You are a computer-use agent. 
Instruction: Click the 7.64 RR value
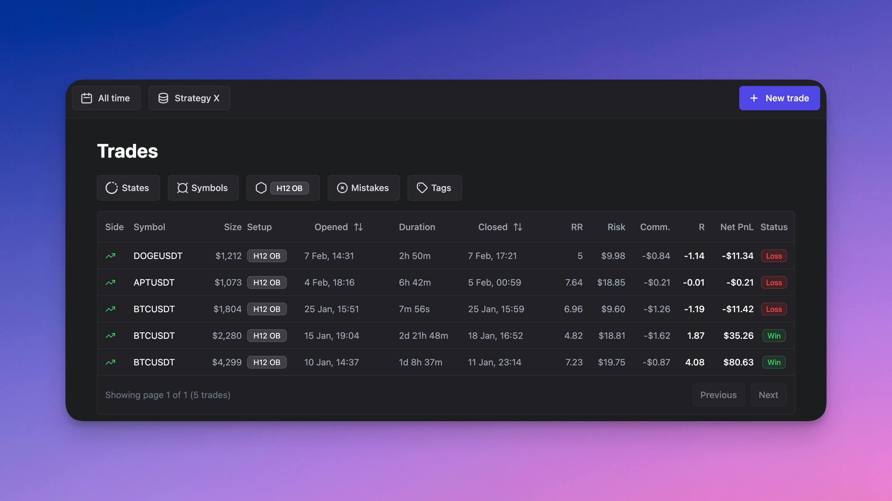click(x=574, y=283)
